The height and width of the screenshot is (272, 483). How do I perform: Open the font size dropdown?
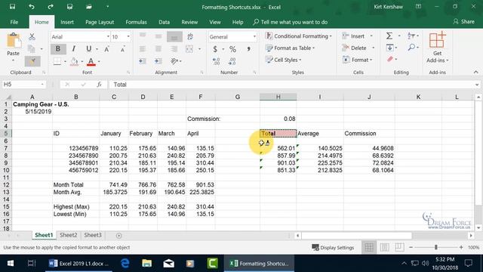[128, 37]
